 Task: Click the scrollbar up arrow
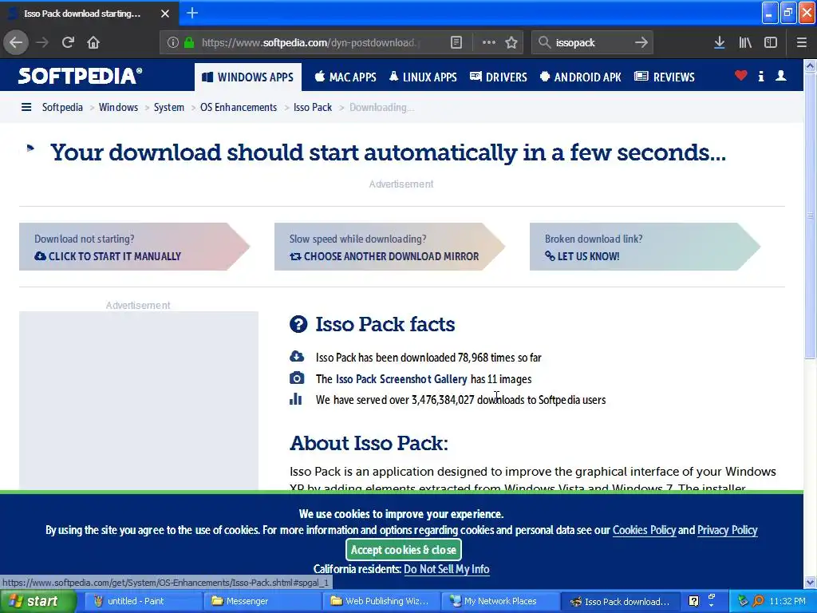click(810, 66)
